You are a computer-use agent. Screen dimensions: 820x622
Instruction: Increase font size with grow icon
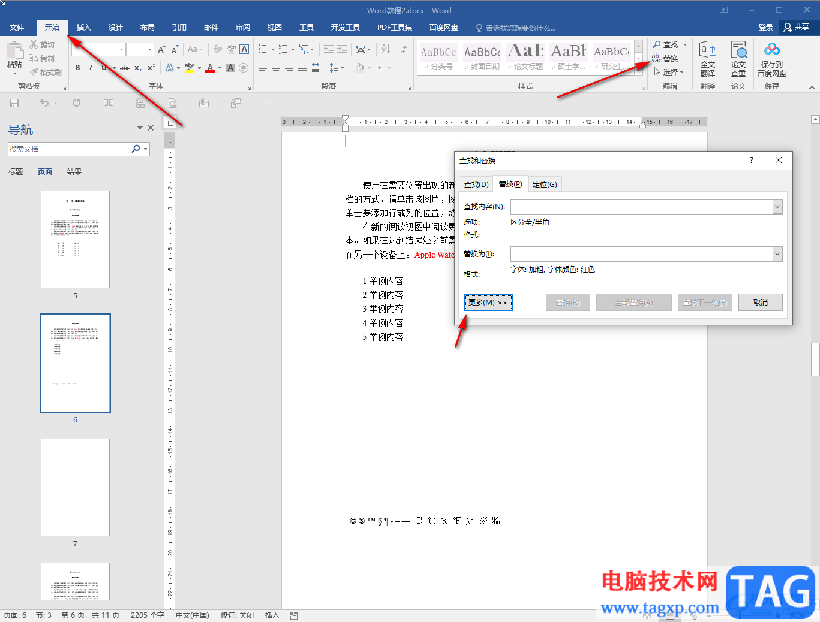[161, 50]
